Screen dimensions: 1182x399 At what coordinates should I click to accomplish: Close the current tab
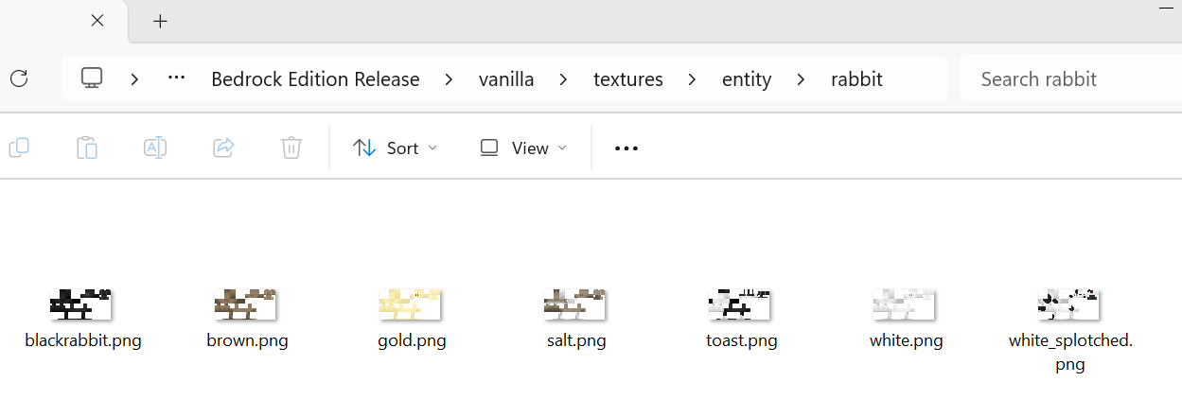pyautogui.click(x=97, y=21)
